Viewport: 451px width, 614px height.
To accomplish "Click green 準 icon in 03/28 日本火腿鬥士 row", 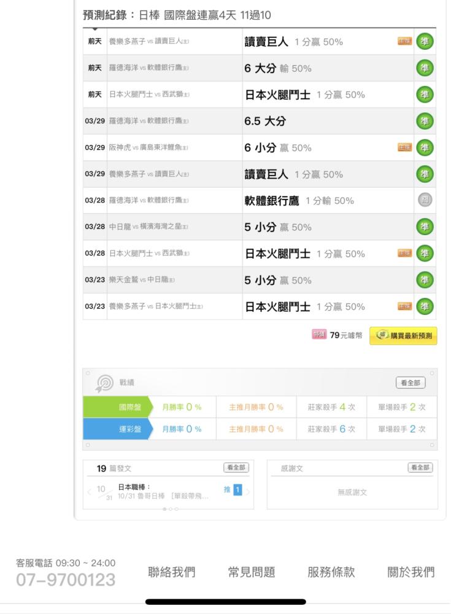I will tap(425, 254).
